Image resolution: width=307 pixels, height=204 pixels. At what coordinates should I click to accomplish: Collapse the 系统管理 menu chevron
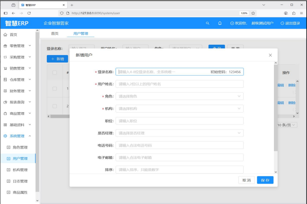coord(30,136)
